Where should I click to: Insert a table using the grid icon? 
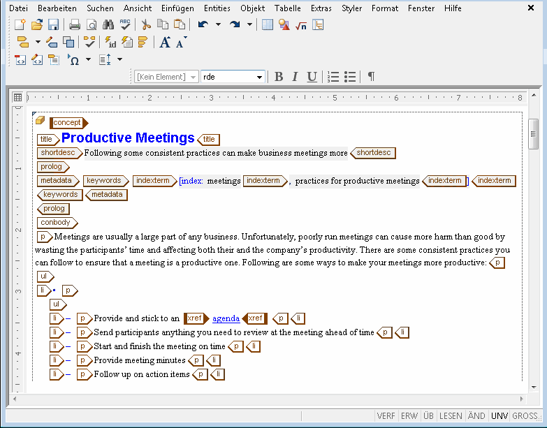pos(268,24)
